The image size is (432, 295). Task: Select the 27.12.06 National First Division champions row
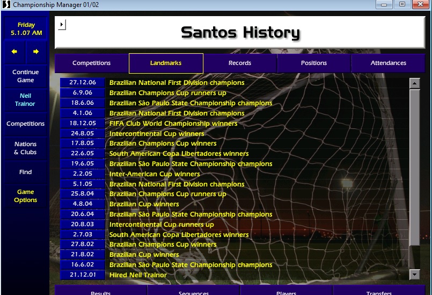(234, 83)
